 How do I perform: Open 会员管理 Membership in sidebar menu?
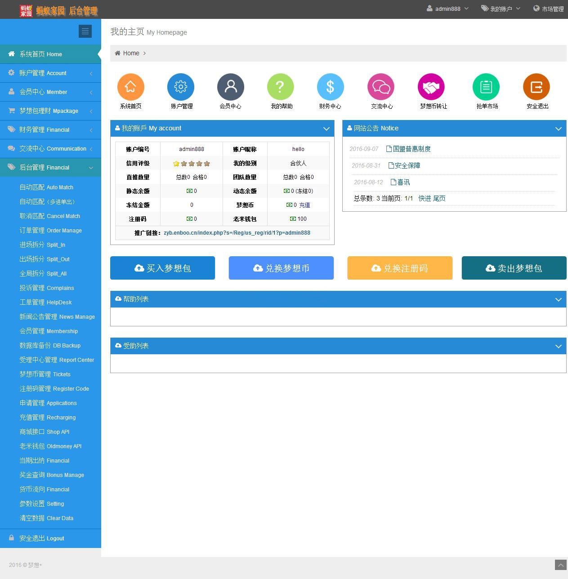point(49,331)
